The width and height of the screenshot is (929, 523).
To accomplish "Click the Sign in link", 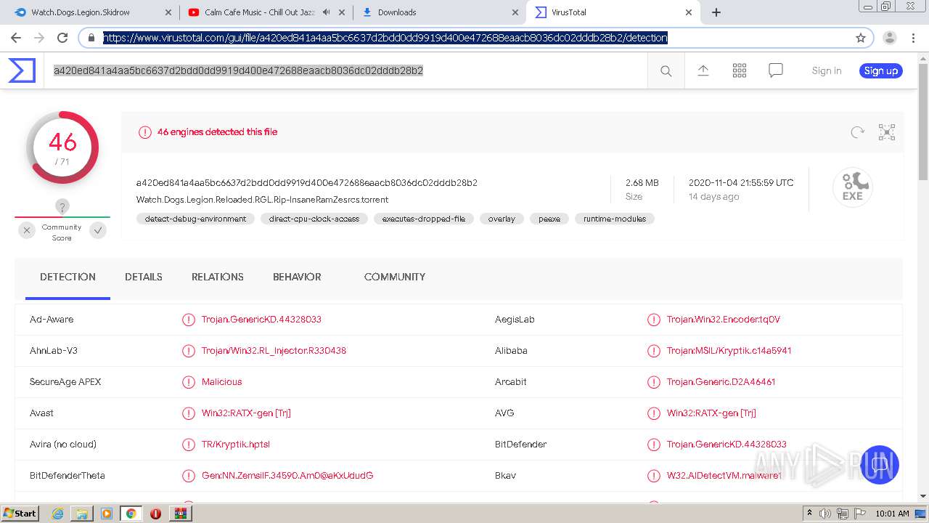I will coord(827,70).
